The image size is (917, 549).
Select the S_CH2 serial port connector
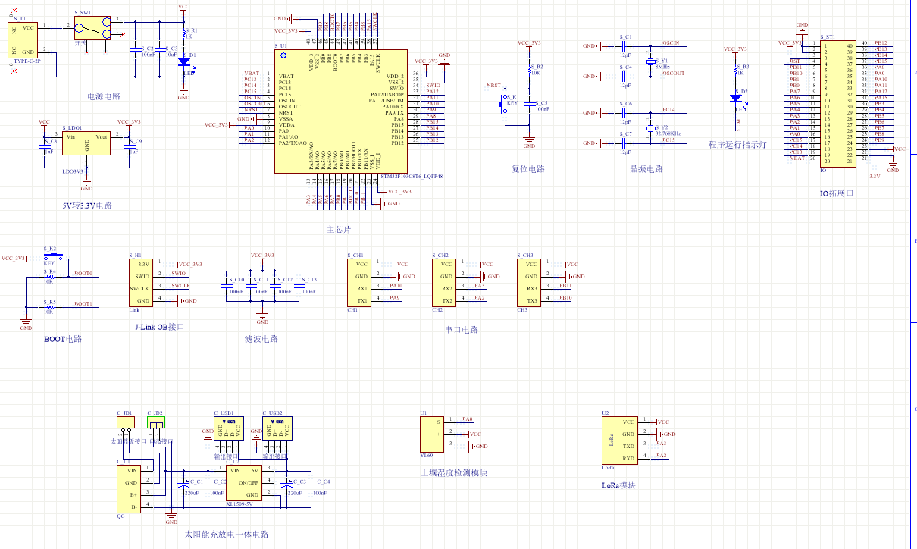(445, 282)
